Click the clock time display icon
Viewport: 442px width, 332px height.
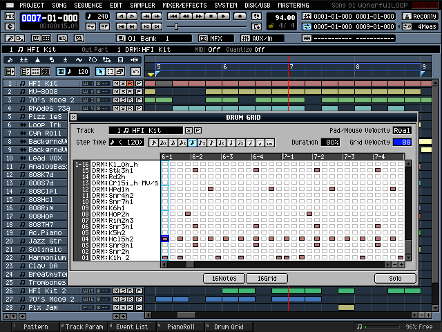click(x=10, y=27)
